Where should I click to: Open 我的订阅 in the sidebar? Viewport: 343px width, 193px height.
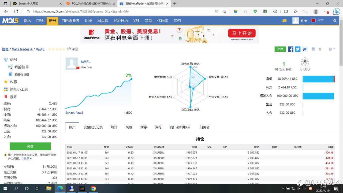(x=21, y=74)
